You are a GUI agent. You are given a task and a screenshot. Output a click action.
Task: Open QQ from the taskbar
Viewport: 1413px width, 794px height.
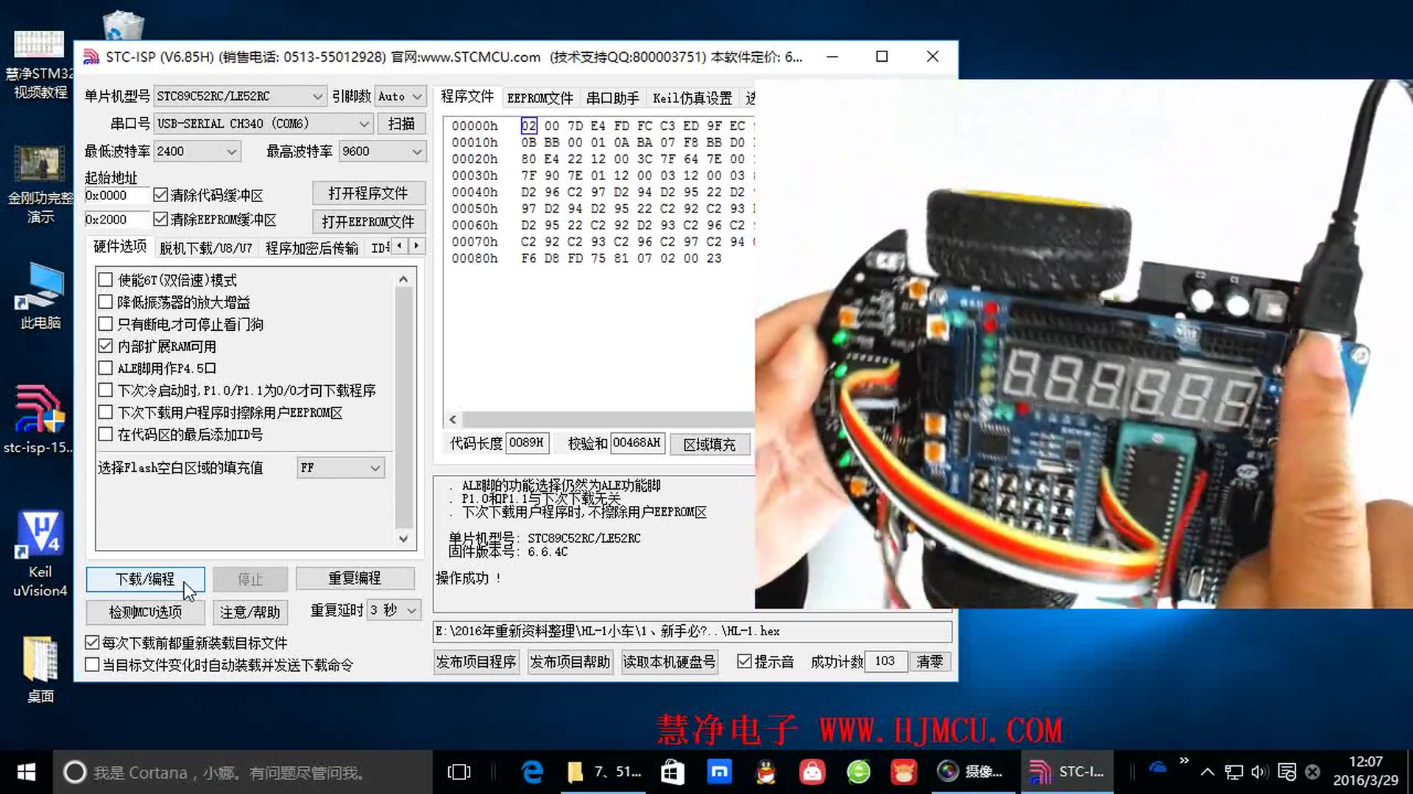point(765,772)
